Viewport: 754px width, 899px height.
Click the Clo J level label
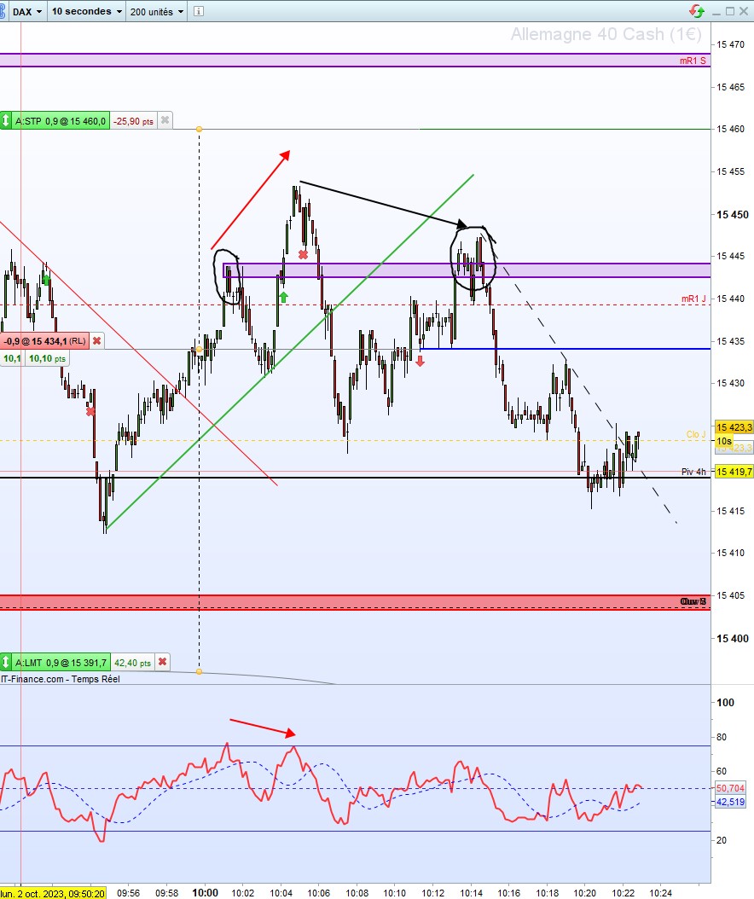pyautogui.click(x=696, y=434)
